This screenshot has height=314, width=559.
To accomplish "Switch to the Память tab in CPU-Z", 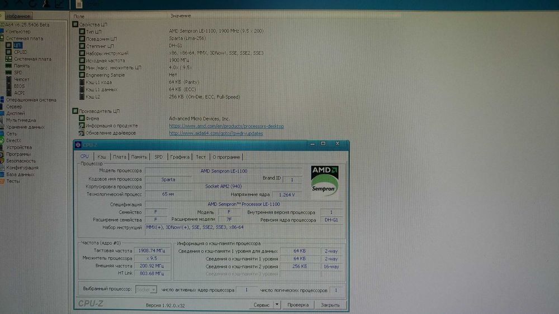I will [x=139, y=157].
